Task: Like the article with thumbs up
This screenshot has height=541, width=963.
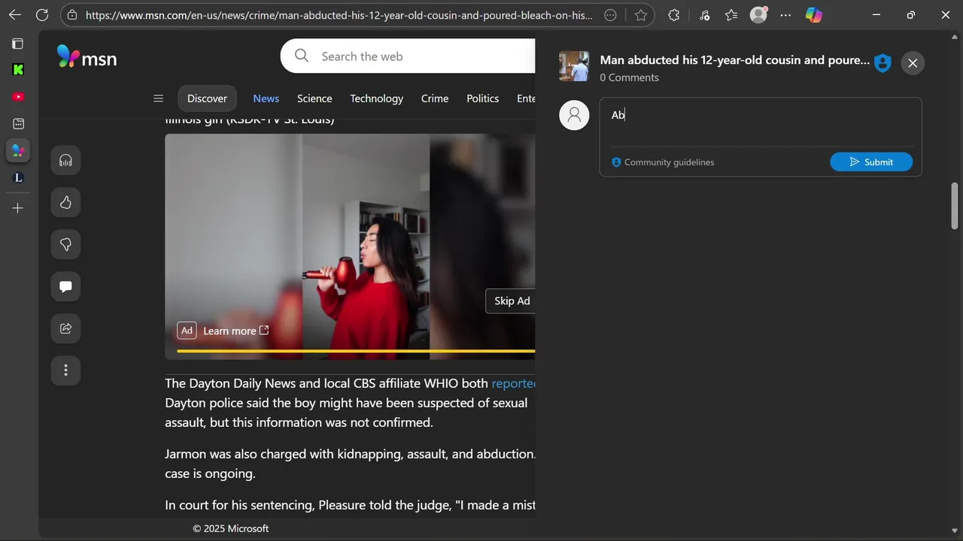Action: click(65, 202)
